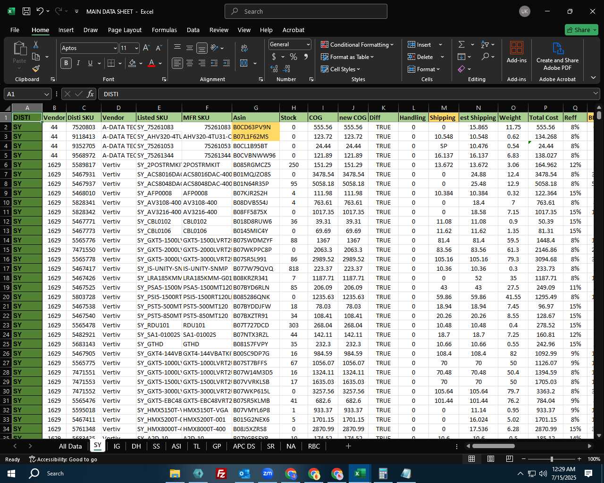Increase font size with larger A icon
This screenshot has width=604, height=483.
146,48
